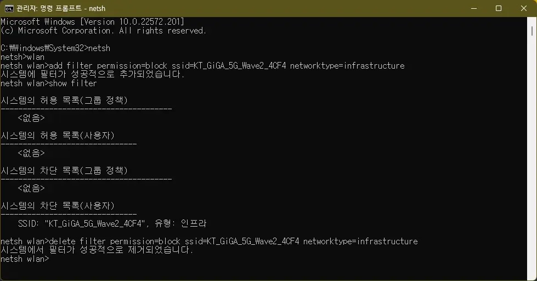Click the vertical scrollbar thumb
The image size is (537, 281).
(532, 31)
